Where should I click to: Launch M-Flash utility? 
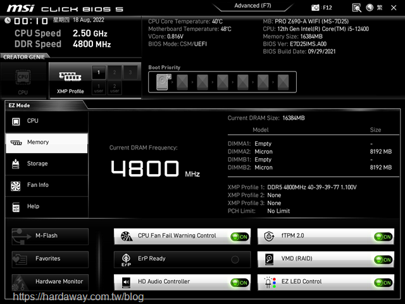tap(50, 236)
